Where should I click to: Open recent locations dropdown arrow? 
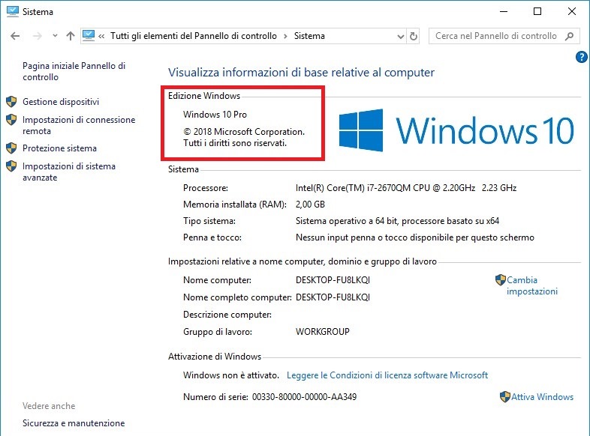(55, 36)
